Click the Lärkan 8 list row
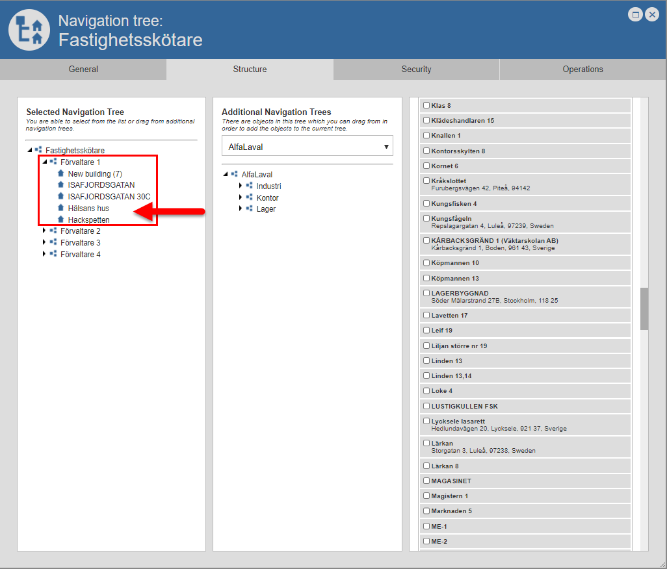This screenshot has width=667, height=569. click(525, 466)
